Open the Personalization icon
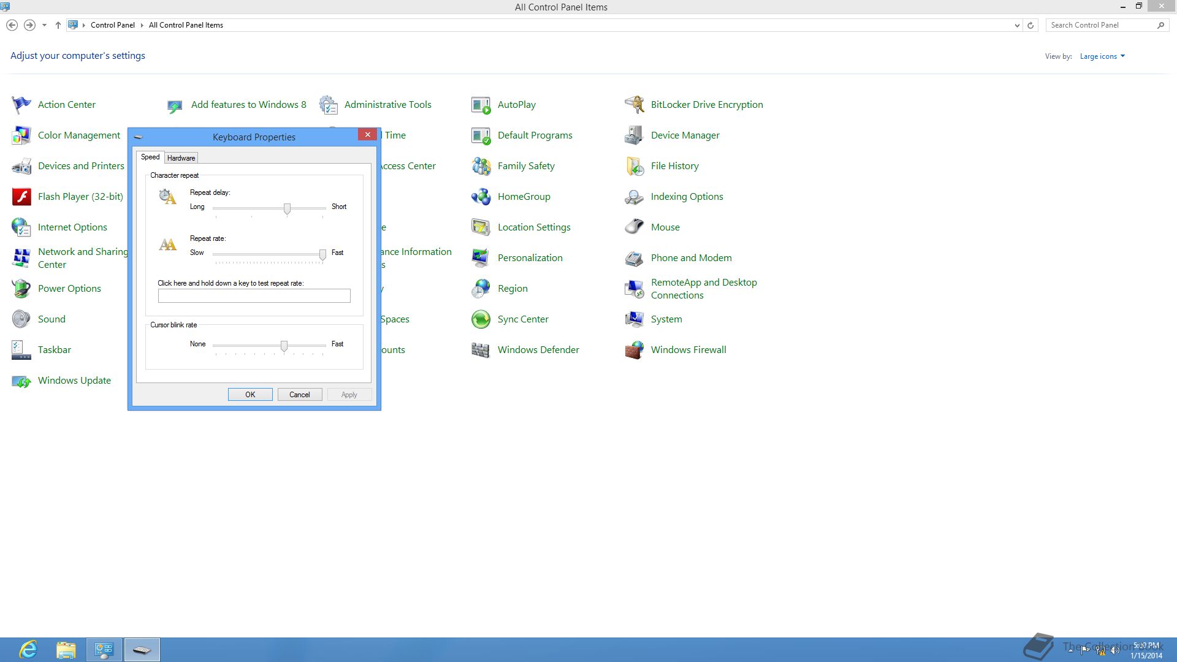The width and height of the screenshot is (1177, 662). 481,258
